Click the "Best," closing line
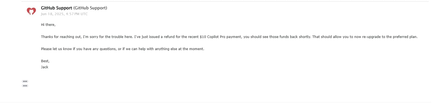The width and height of the screenshot is (437, 106). tap(45, 61)
